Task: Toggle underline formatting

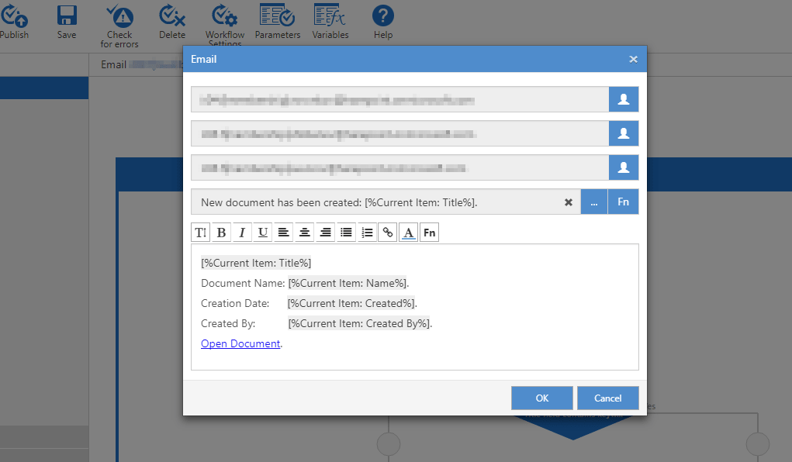Action: tap(263, 233)
